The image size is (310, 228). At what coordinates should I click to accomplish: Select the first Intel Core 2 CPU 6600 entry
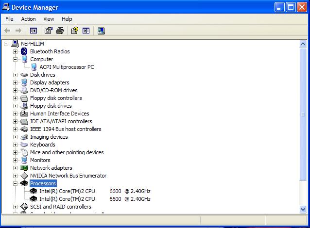click(x=95, y=191)
